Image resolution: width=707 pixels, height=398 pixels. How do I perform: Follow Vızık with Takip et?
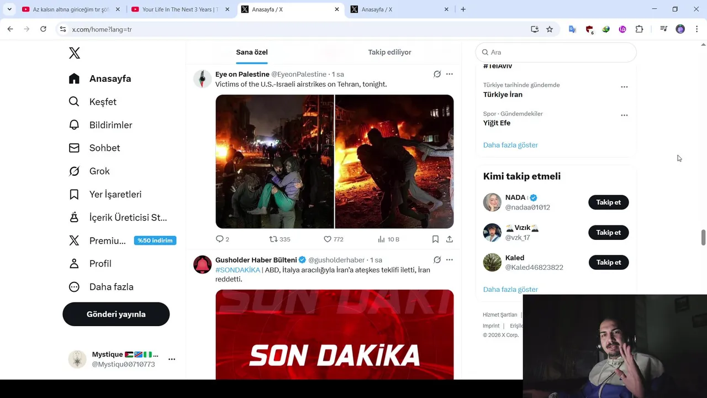pos(609,232)
